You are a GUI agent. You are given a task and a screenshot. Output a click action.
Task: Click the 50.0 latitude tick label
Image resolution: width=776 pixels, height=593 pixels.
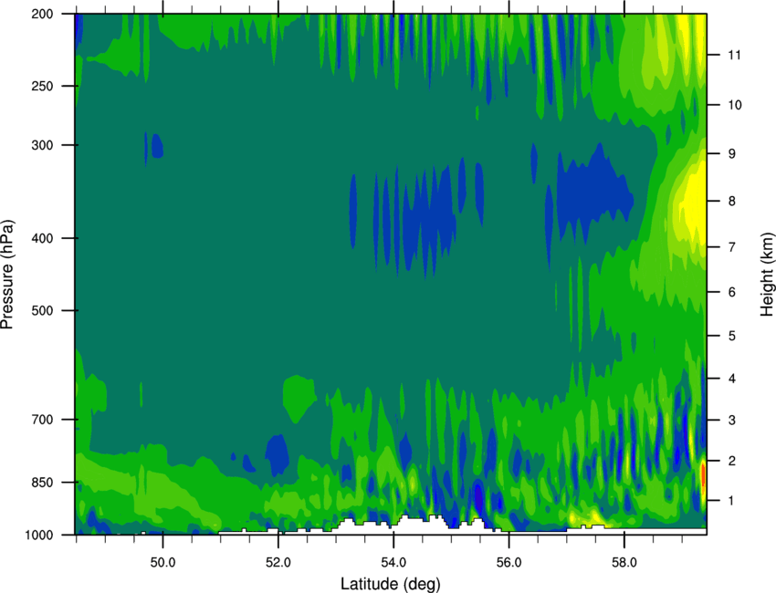tap(163, 563)
